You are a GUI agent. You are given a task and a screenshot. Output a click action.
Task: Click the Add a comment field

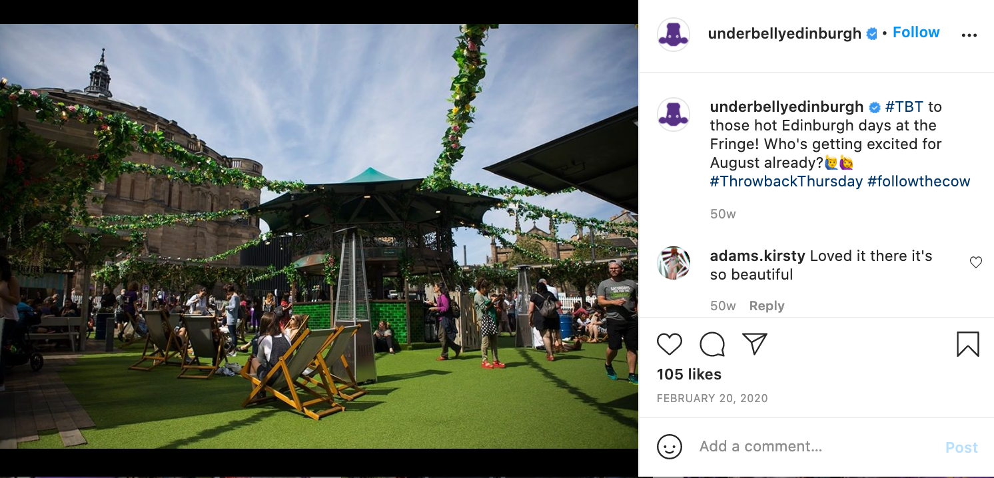[816, 447]
